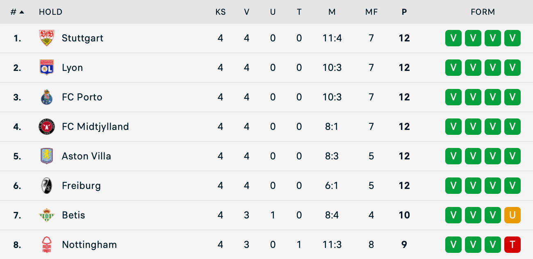Click Aston Villa's last green V form badge

(512, 156)
